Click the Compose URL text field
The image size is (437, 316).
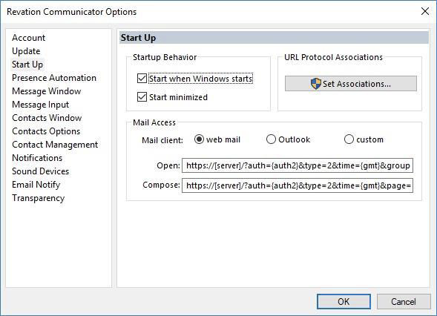298,185
